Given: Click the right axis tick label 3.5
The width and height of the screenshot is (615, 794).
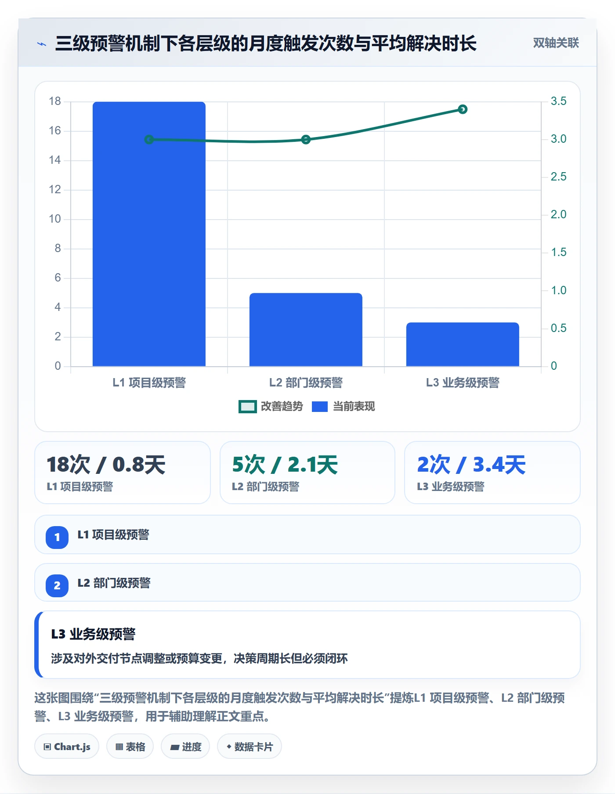Looking at the screenshot, I should pyautogui.click(x=558, y=101).
